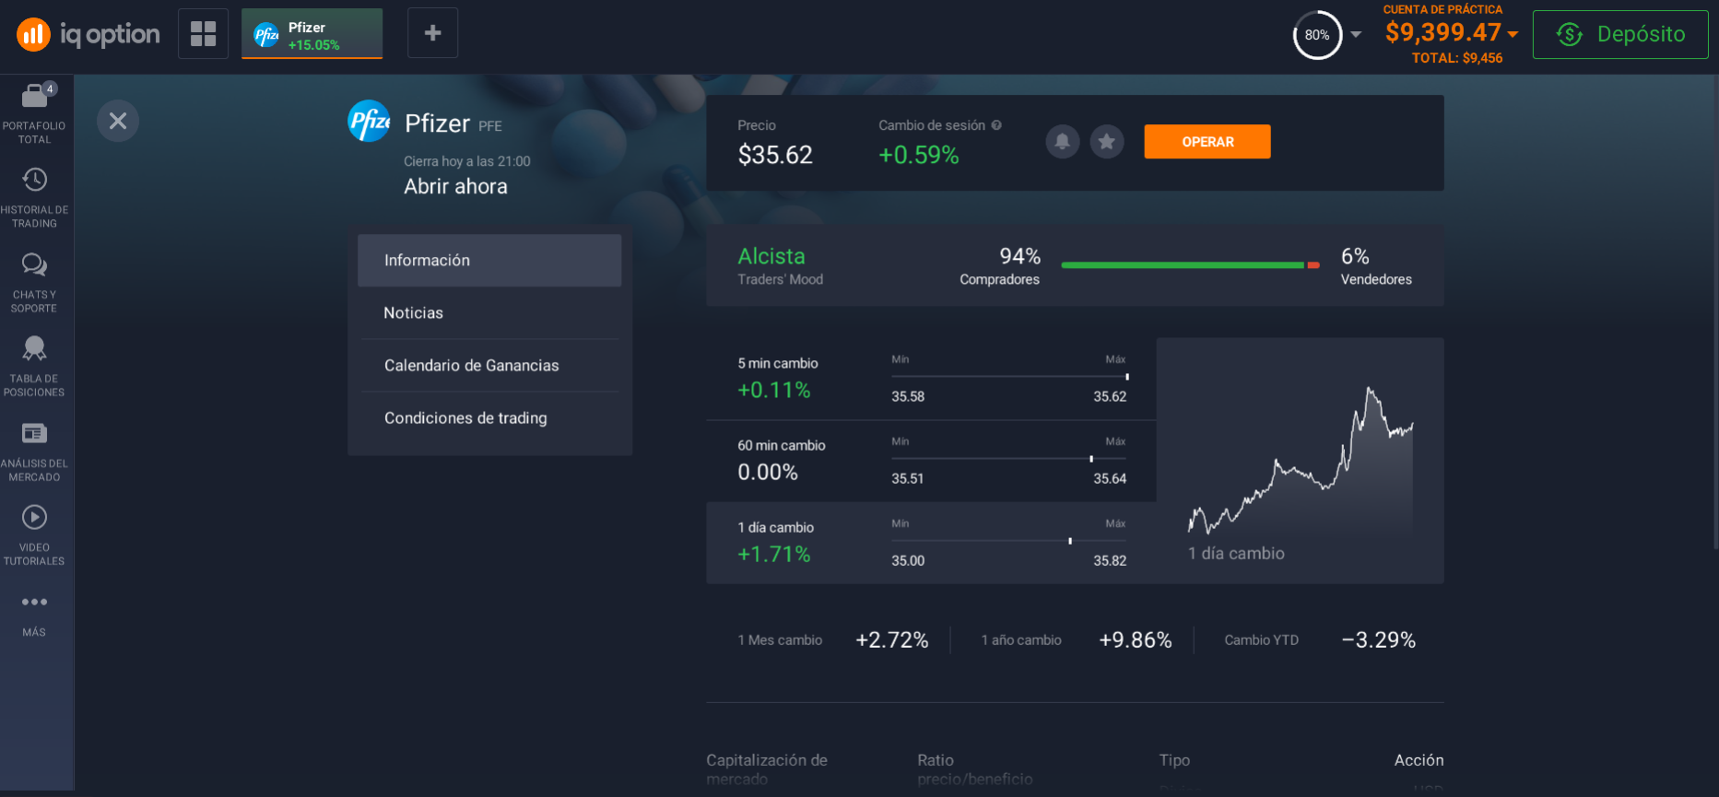This screenshot has height=797, width=1719.
Task: Switch to the Pfizer asset tab
Action: (312, 34)
